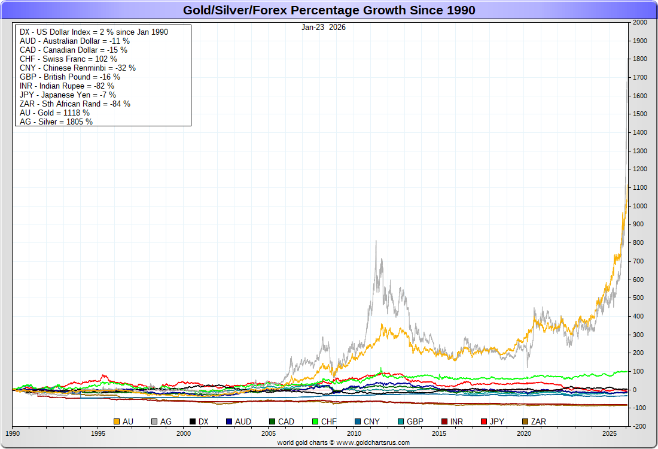Click the 2015 x-axis label
Viewport: 658px width, 449px height.
pyautogui.click(x=439, y=433)
